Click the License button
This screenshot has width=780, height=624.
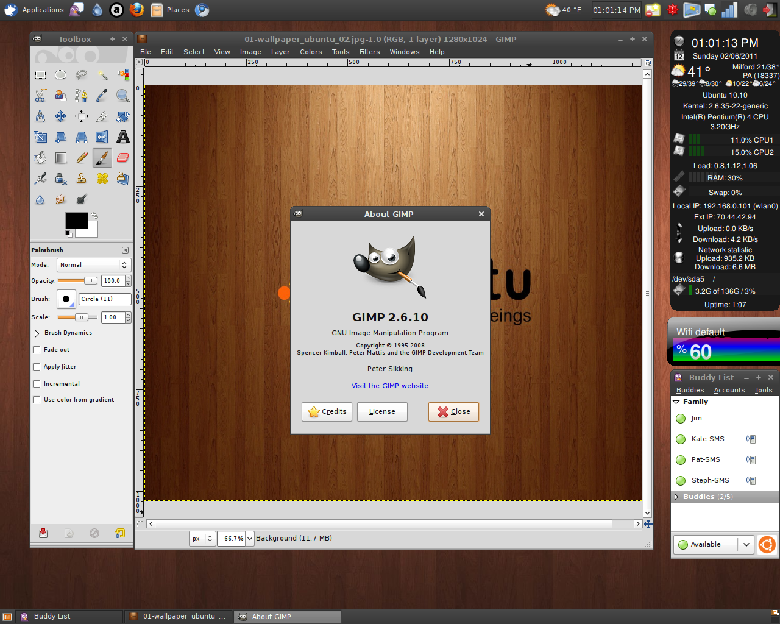382,412
